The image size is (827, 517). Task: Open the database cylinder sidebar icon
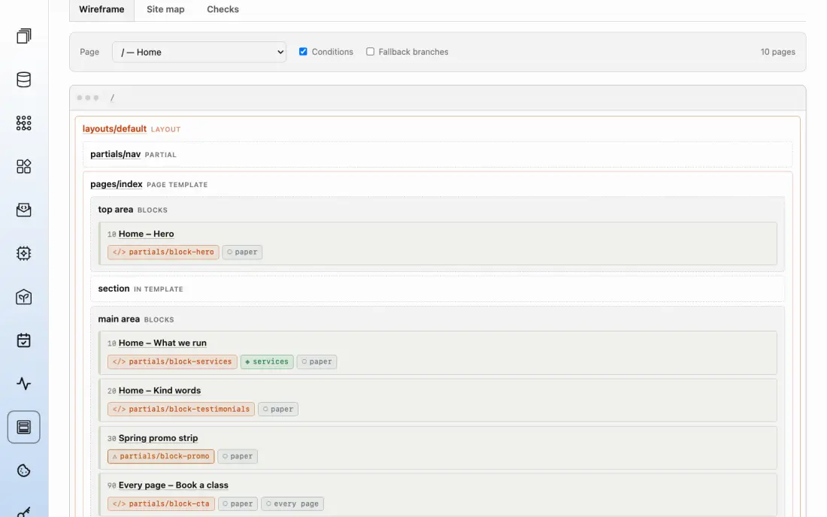(x=24, y=80)
